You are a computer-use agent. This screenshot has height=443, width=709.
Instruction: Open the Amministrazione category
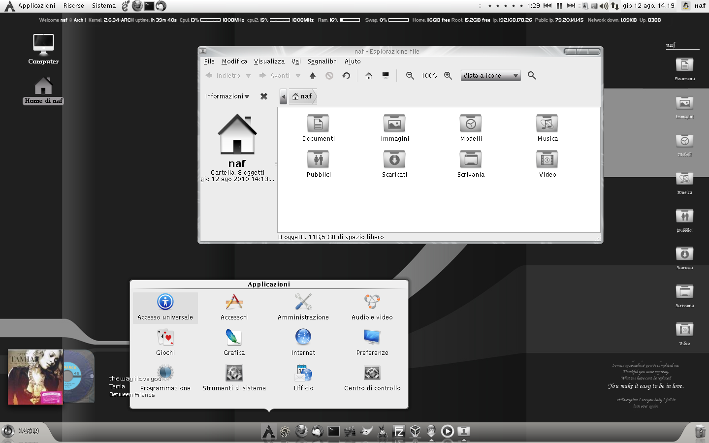point(303,308)
